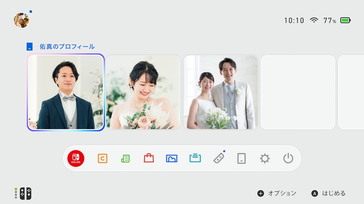Click the はじめる A button
Viewport: 364px width, 204px height.
coord(328,193)
